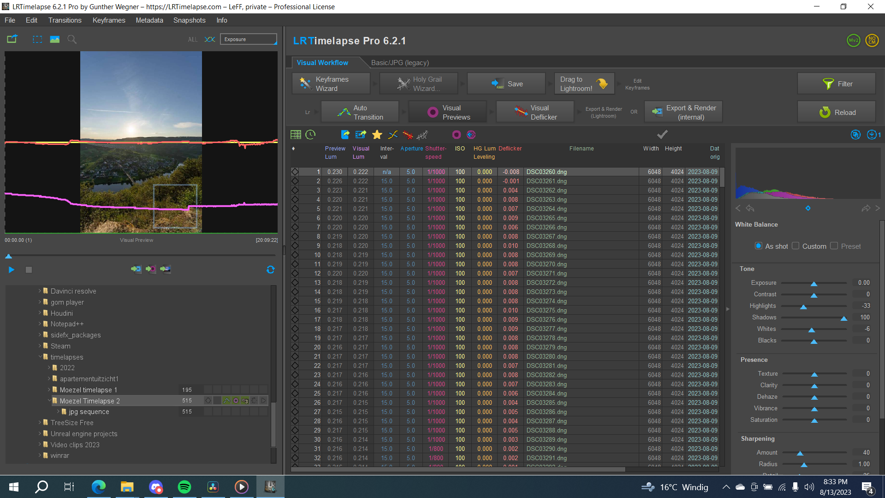Click the Keyframes Wizard button
Image resolution: width=885 pixels, height=498 pixels.
click(x=331, y=84)
